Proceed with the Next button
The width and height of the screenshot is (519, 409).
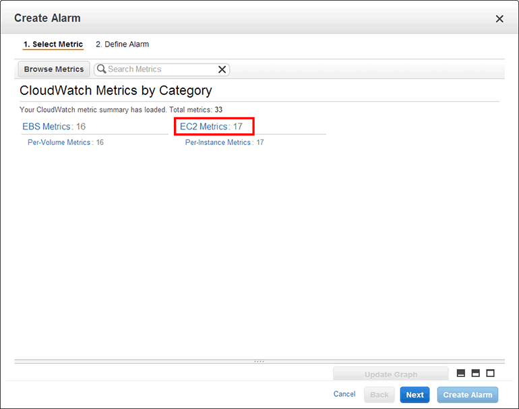[415, 395]
